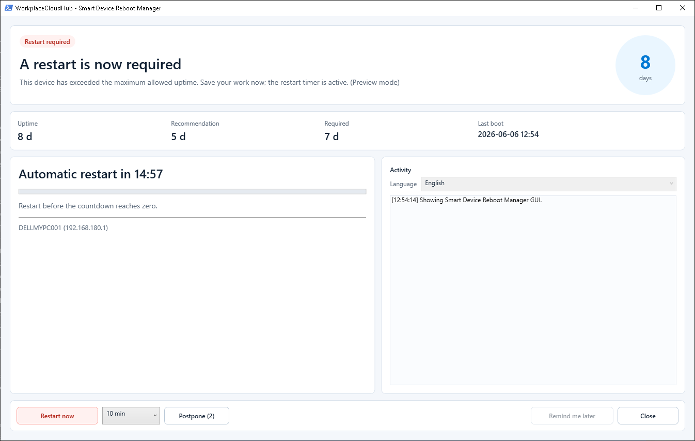Click the Required value 7 d
Screen dimensions: 695x441
click(332, 136)
